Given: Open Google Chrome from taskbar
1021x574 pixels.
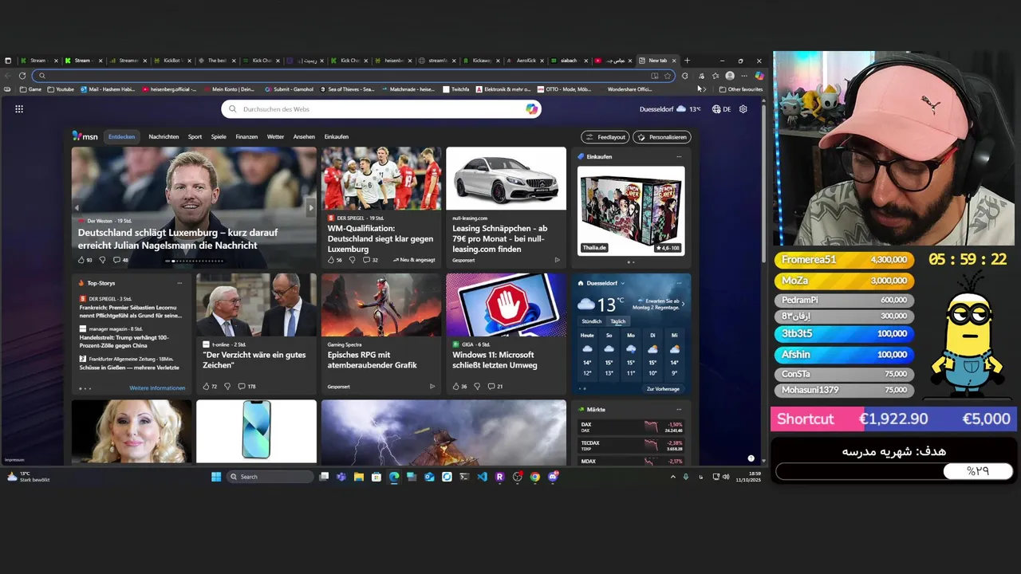Looking at the screenshot, I should (x=534, y=477).
